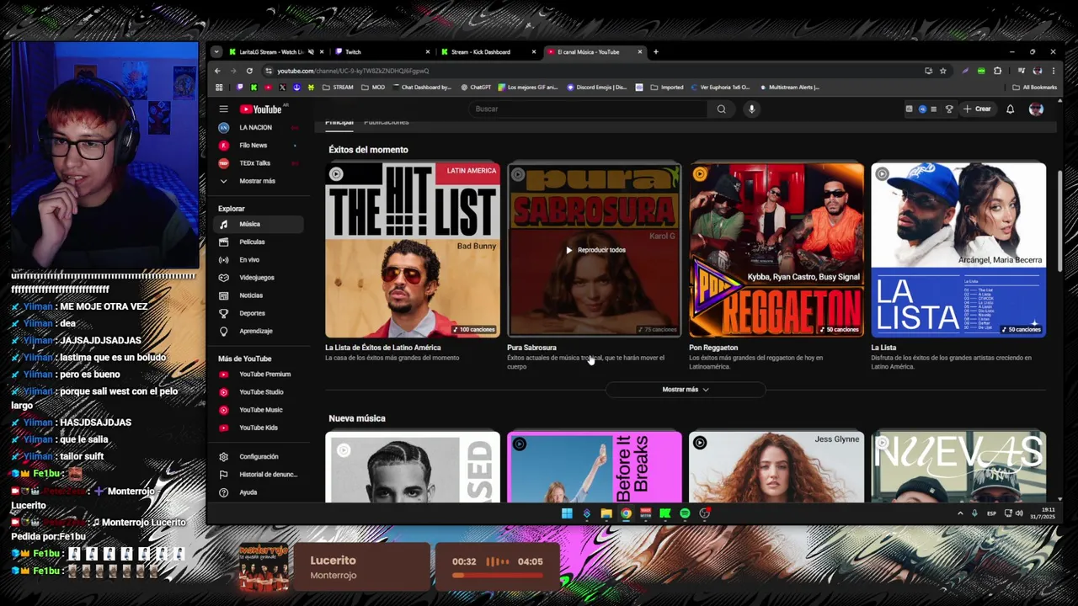Open the notifications bell
The image size is (1078, 606).
tap(1010, 109)
